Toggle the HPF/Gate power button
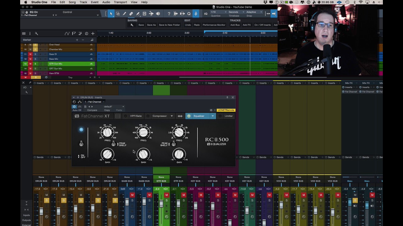This screenshot has height=226, width=403. tap(125, 116)
